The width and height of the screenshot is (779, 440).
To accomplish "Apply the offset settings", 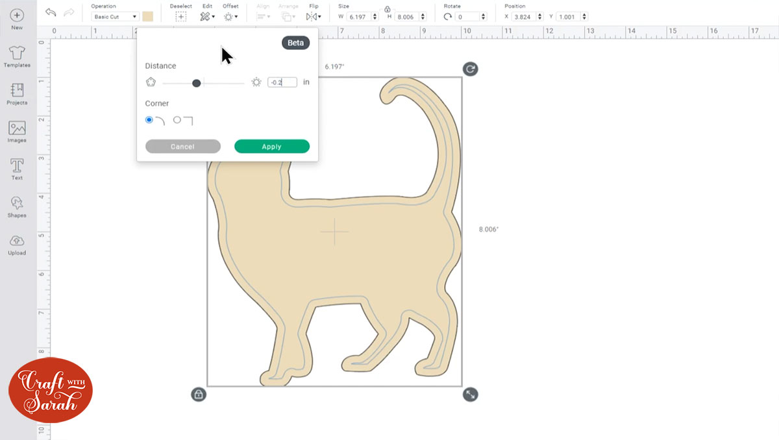I will [x=271, y=146].
